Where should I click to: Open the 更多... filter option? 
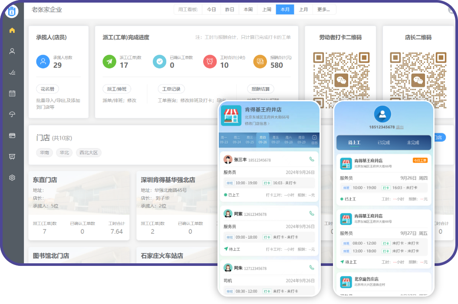(323, 10)
